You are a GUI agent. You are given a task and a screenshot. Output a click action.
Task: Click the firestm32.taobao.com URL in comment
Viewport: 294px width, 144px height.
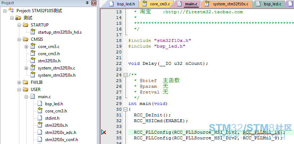pos(204,12)
